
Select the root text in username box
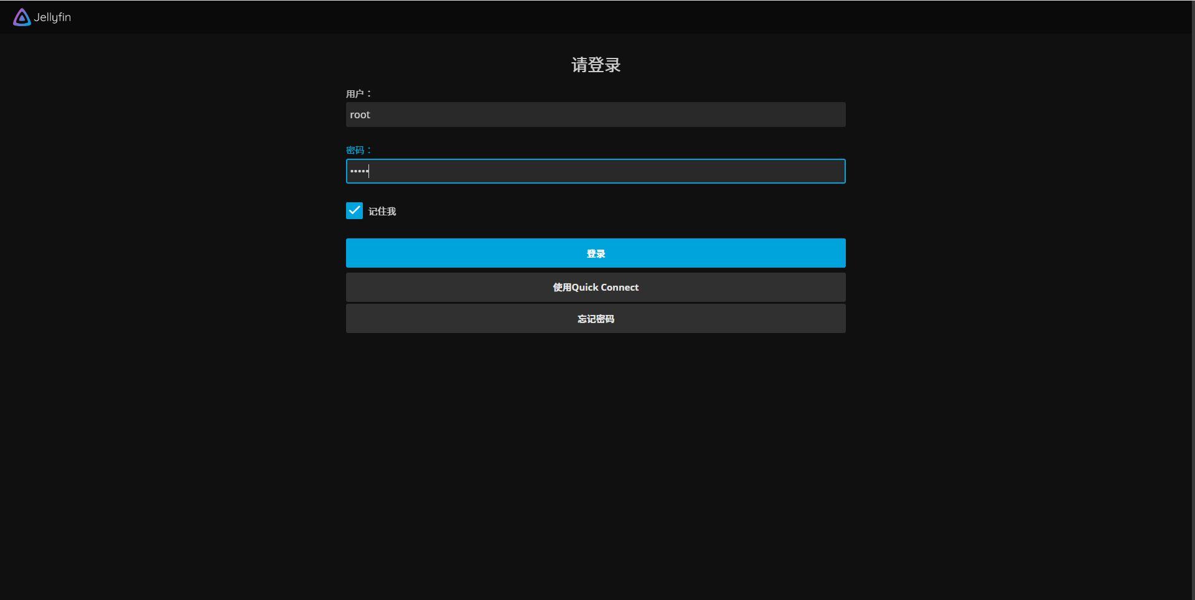point(360,115)
